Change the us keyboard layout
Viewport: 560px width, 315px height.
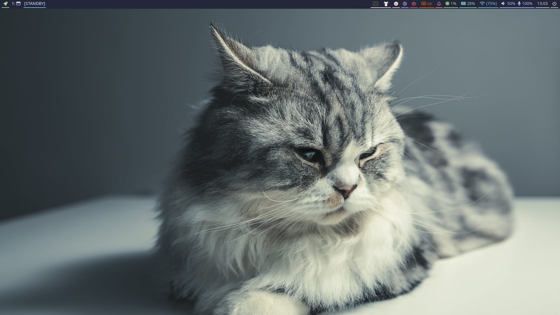pos(427,4)
